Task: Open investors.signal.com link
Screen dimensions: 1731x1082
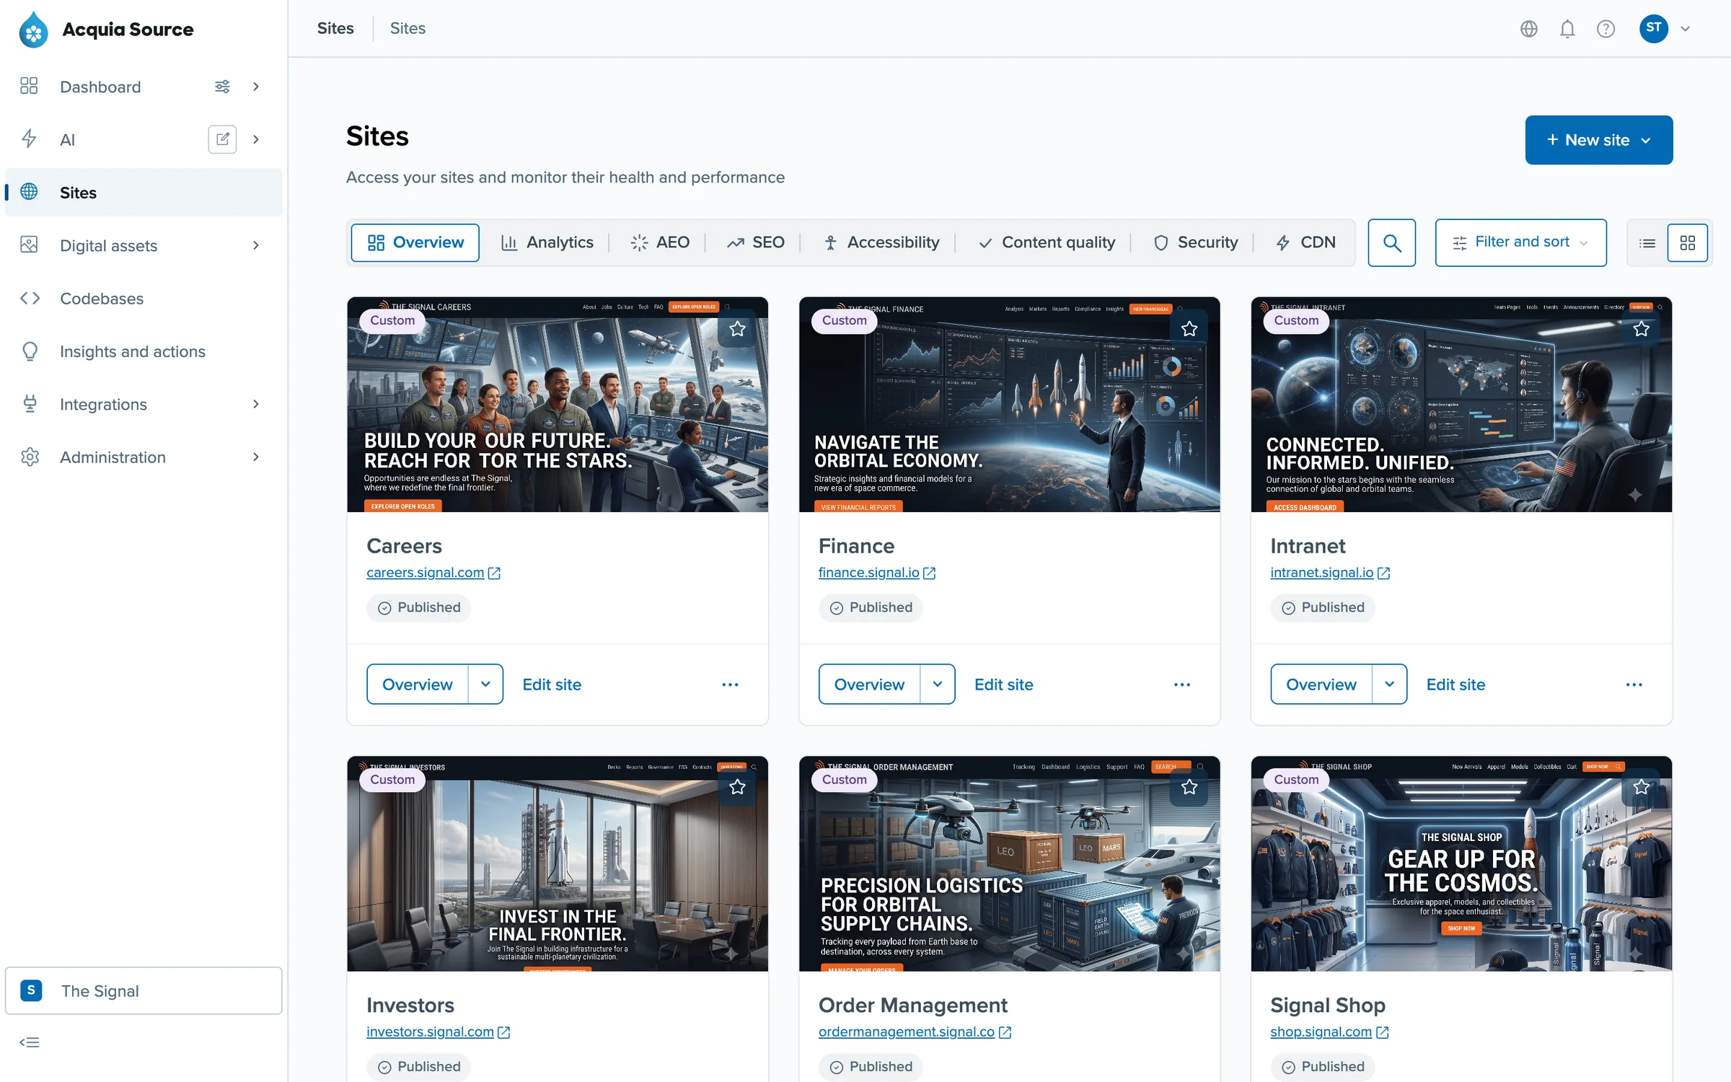Action: (438, 1032)
